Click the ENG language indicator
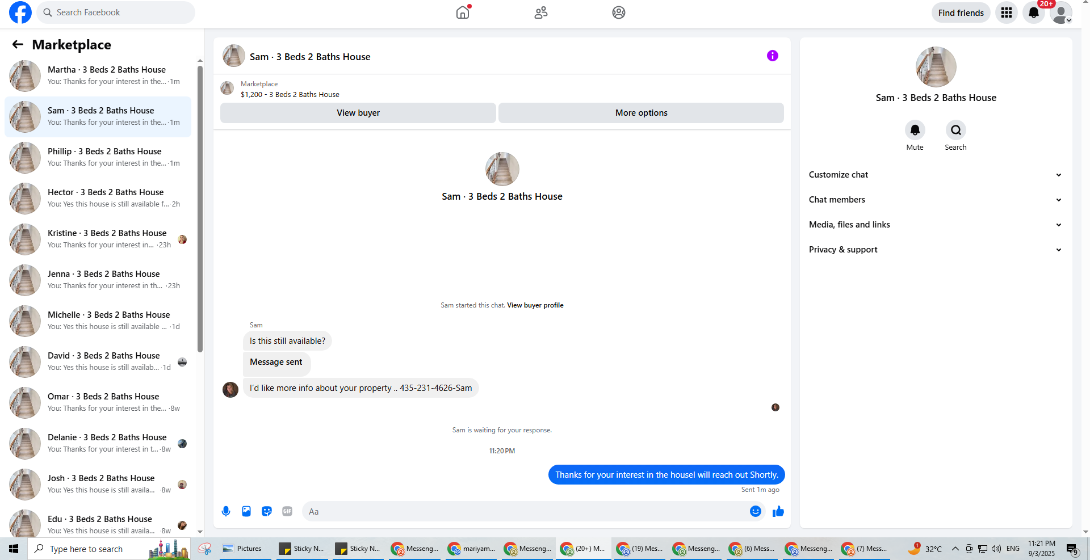The height and width of the screenshot is (560, 1090). [x=1013, y=549]
